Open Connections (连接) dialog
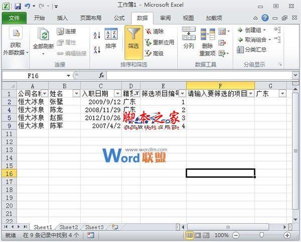 [66, 31]
